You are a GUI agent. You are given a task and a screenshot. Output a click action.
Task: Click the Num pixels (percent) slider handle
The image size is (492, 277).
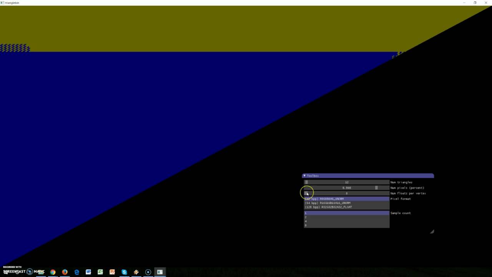point(376,188)
